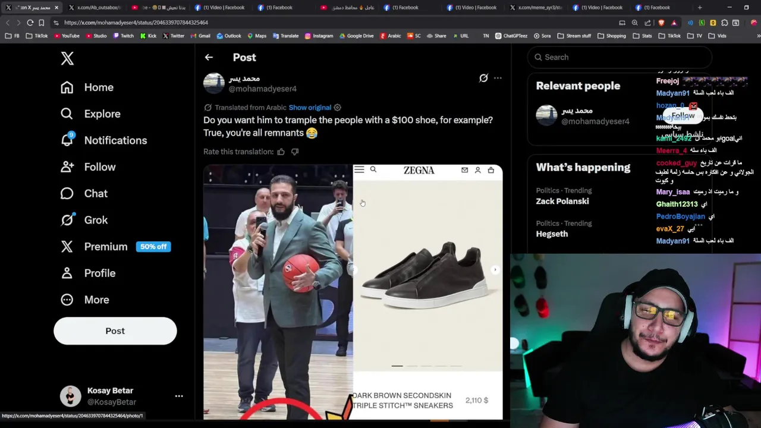
Task: Open translation settings gear next to Show original
Action: (337, 108)
